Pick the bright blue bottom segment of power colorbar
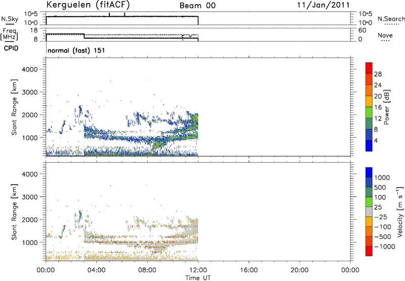The width and height of the screenshot is (405, 281). click(369, 146)
